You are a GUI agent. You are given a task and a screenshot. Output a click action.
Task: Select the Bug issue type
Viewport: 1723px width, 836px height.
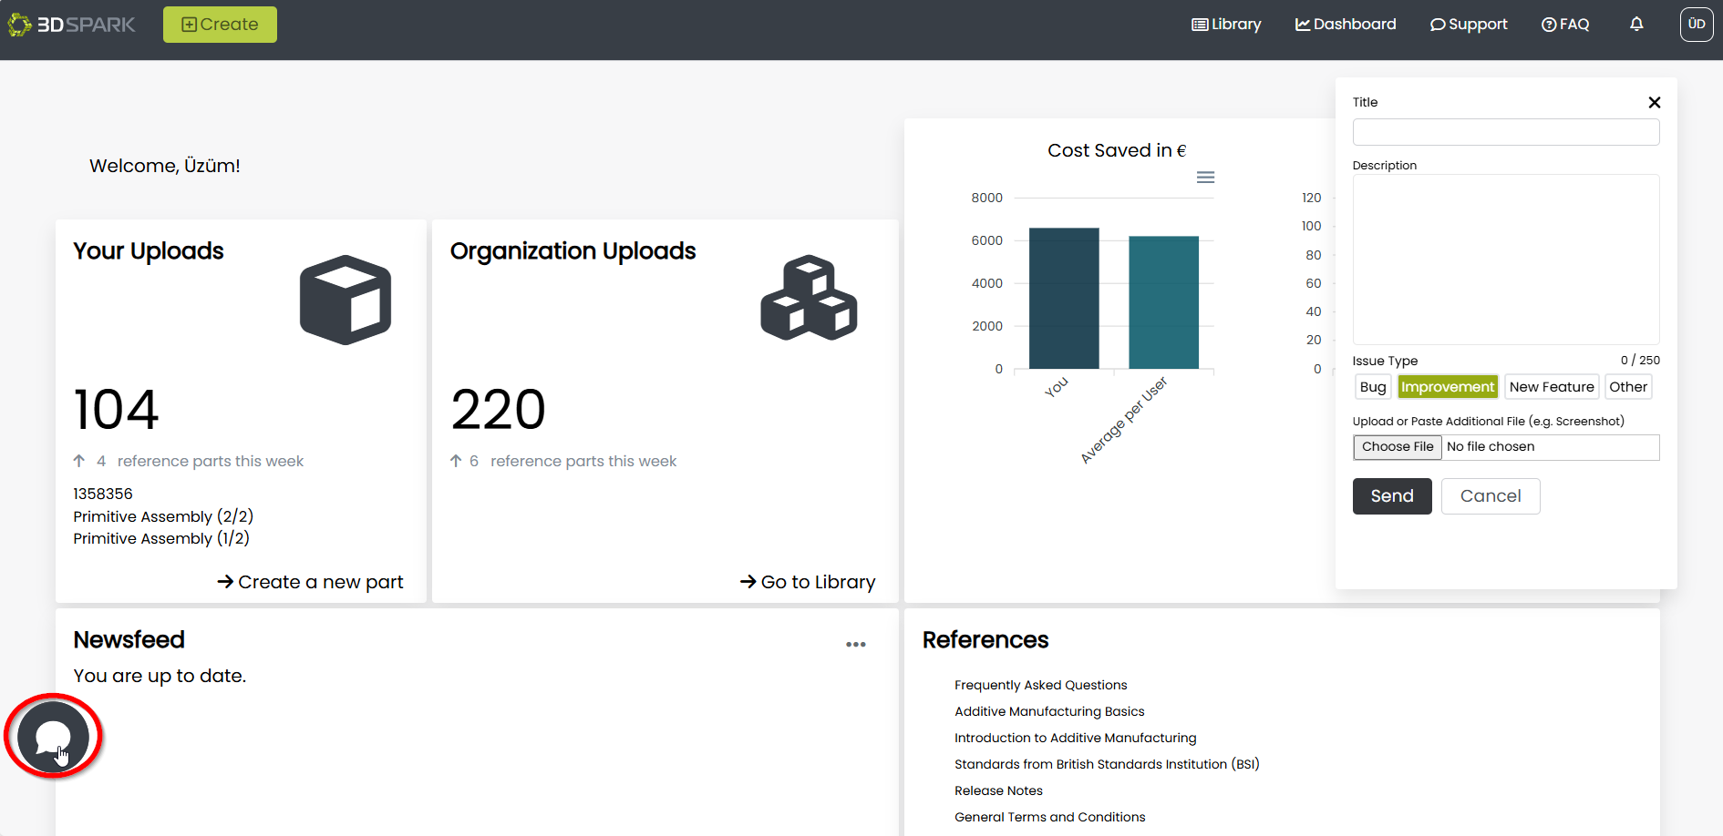1372,387
